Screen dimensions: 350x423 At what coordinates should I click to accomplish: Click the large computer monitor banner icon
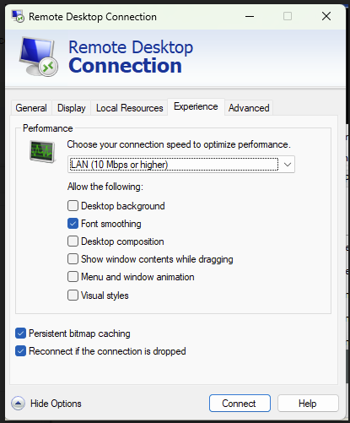(39, 57)
